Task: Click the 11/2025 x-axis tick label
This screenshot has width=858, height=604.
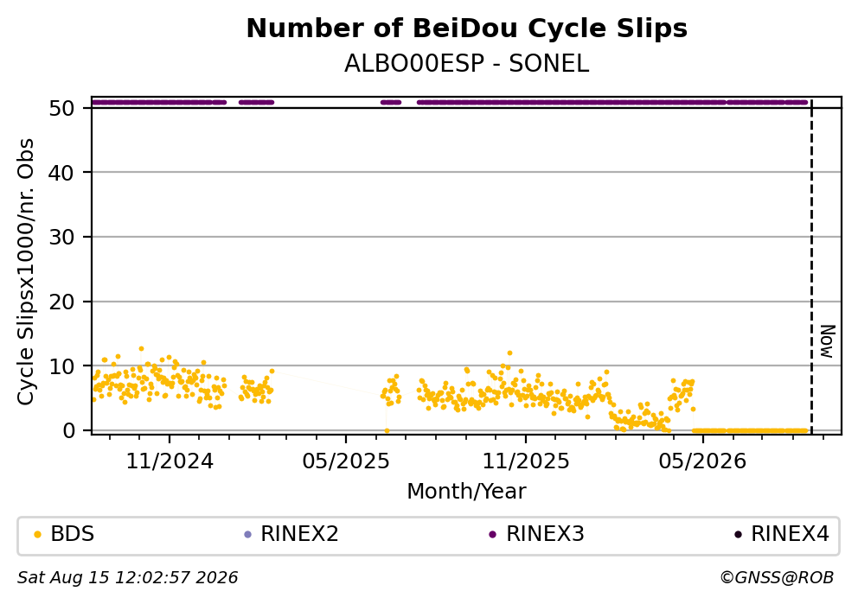Action: [x=526, y=461]
